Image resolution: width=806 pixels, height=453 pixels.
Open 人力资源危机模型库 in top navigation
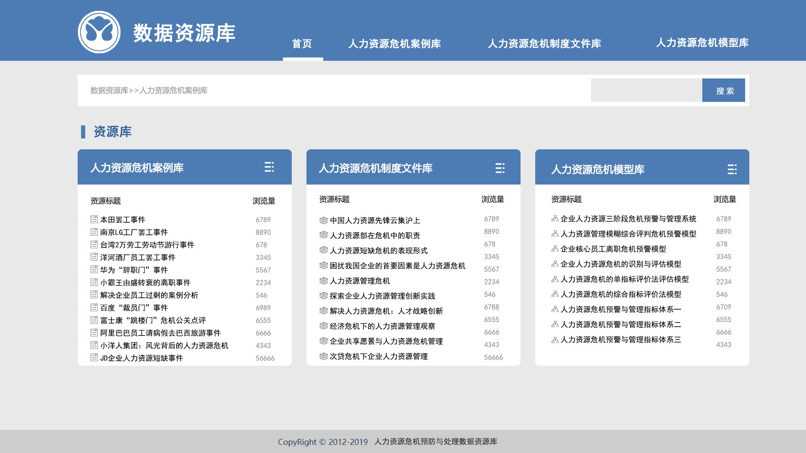coord(702,43)
